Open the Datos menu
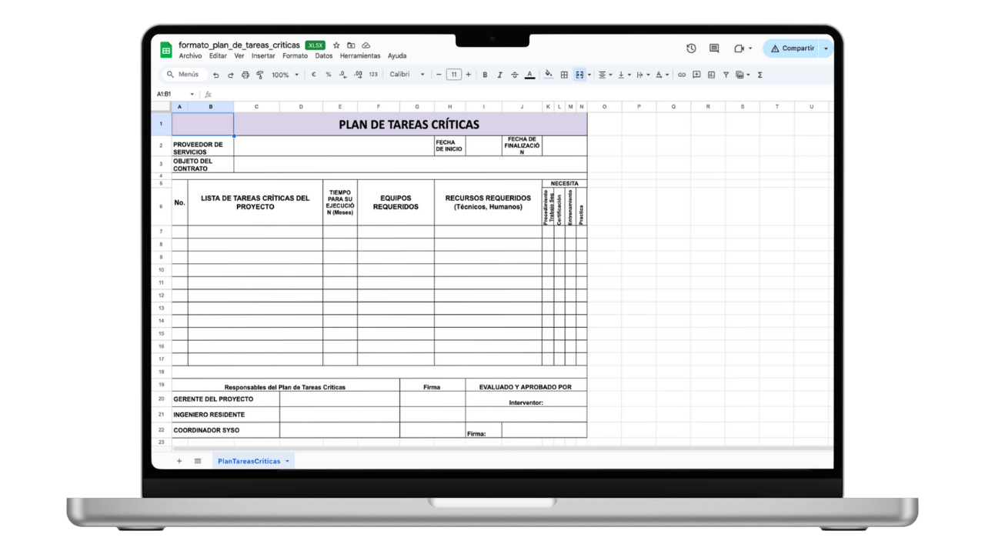Screen dimensions: 985x554 pyautogui.click(x=323, y=55)
